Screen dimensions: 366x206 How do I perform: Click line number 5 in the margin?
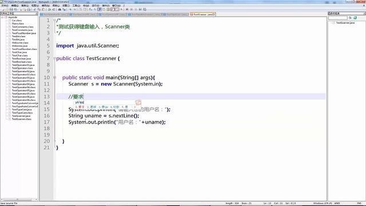(48, 46)
